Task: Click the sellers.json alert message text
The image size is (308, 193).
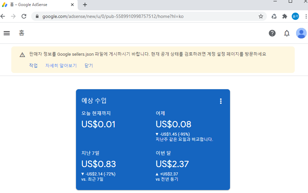Action: pyautogui.click(x=147, y=54)
